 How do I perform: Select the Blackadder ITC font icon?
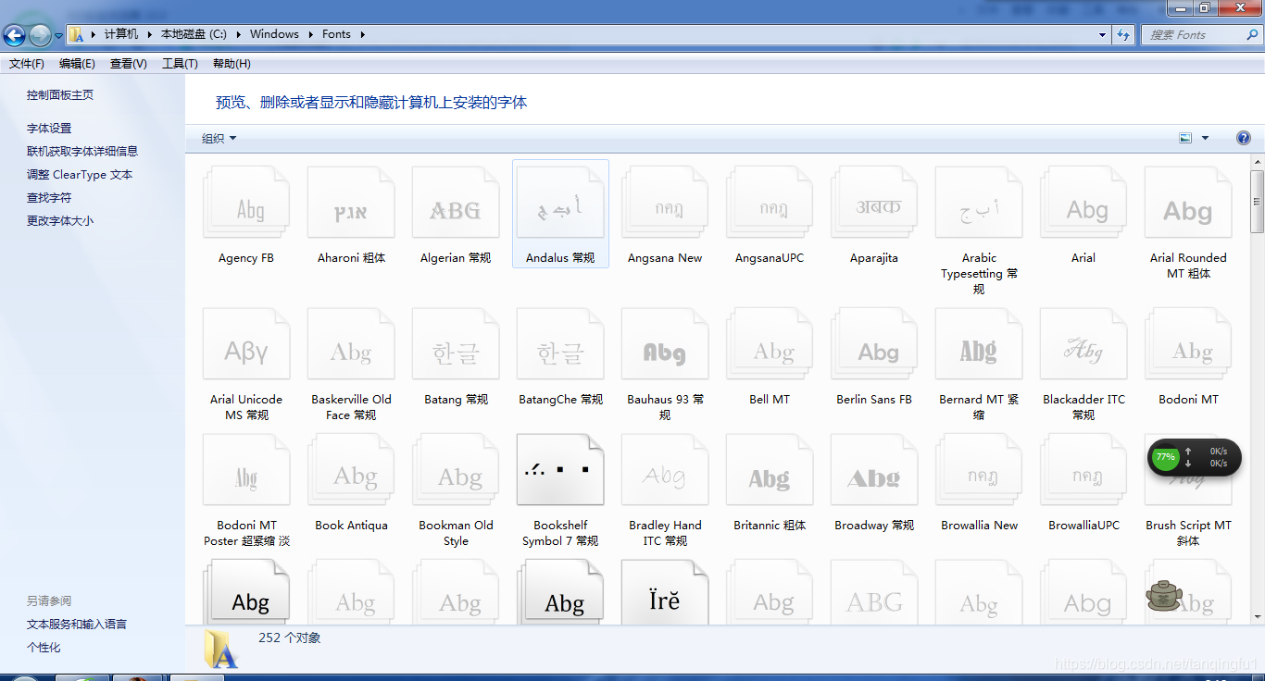tap(1083, 345)
